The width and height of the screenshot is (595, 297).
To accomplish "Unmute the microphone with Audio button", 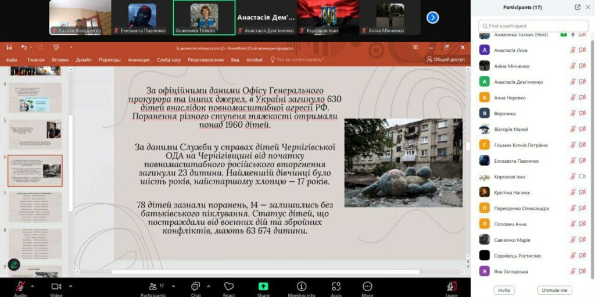I will tap(20, 286).
